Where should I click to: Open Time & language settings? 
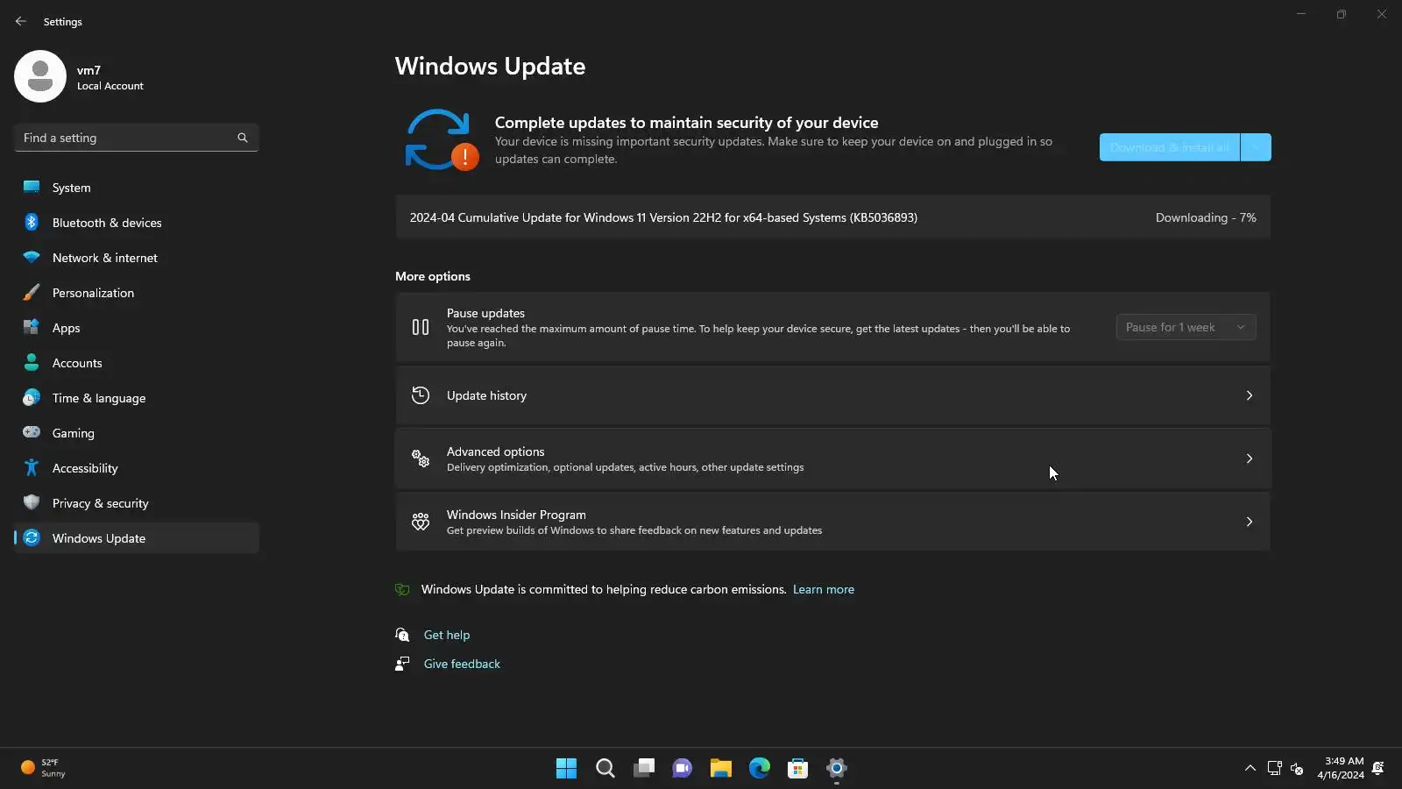[137, 398]
